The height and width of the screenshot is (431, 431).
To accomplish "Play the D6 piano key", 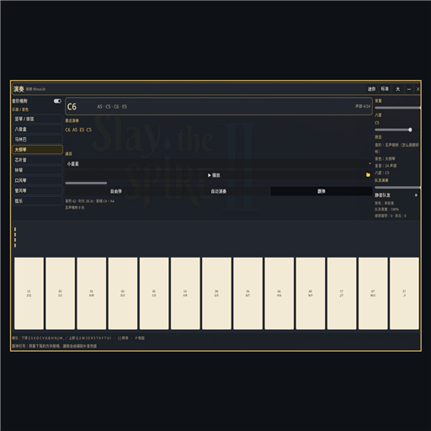I will click(216, 293).
